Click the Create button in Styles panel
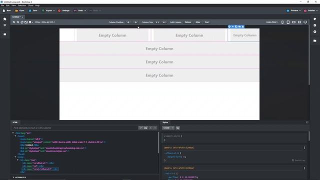320x180 pixels. click(x=166, y=128)
